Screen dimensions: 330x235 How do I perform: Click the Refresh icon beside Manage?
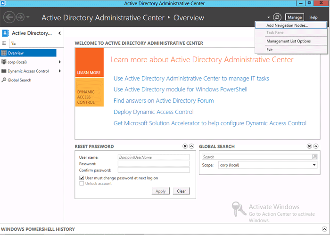(277, 17)
